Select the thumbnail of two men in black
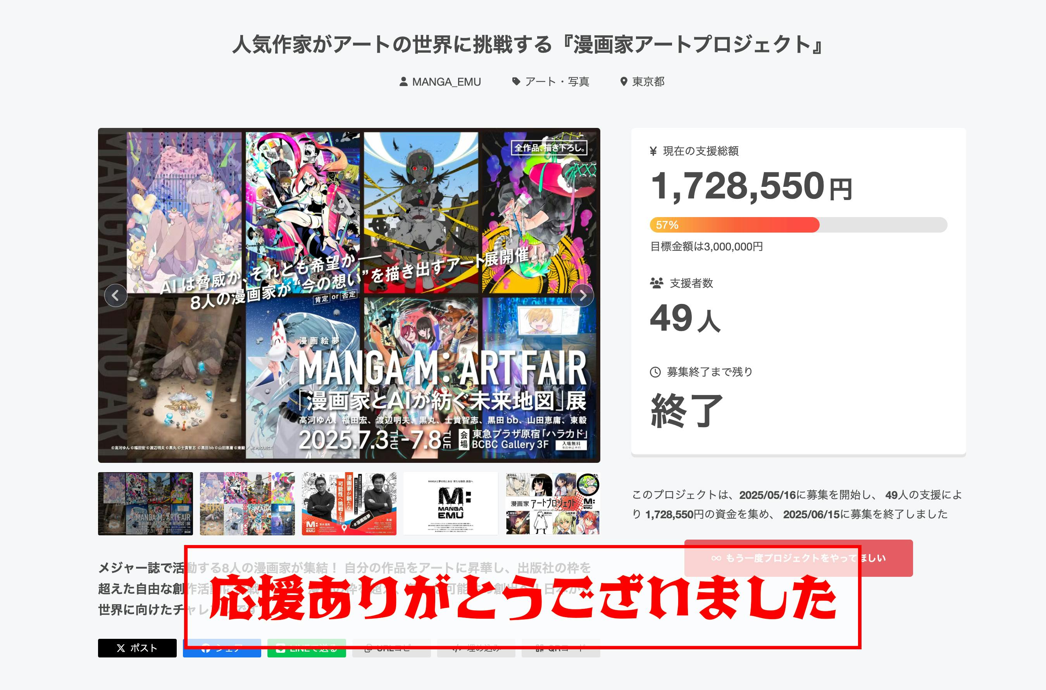Image resolution: width=1046 pixels, height=690 pixels. 349,504
